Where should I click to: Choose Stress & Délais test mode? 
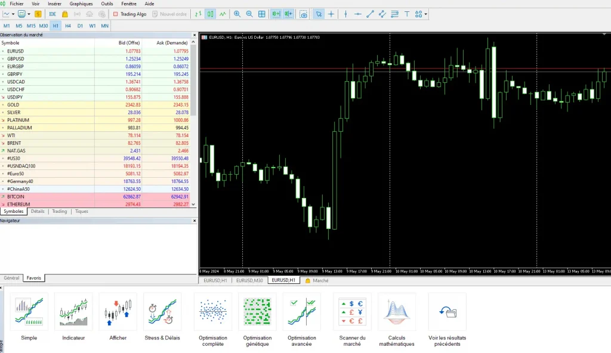point(162,318)
